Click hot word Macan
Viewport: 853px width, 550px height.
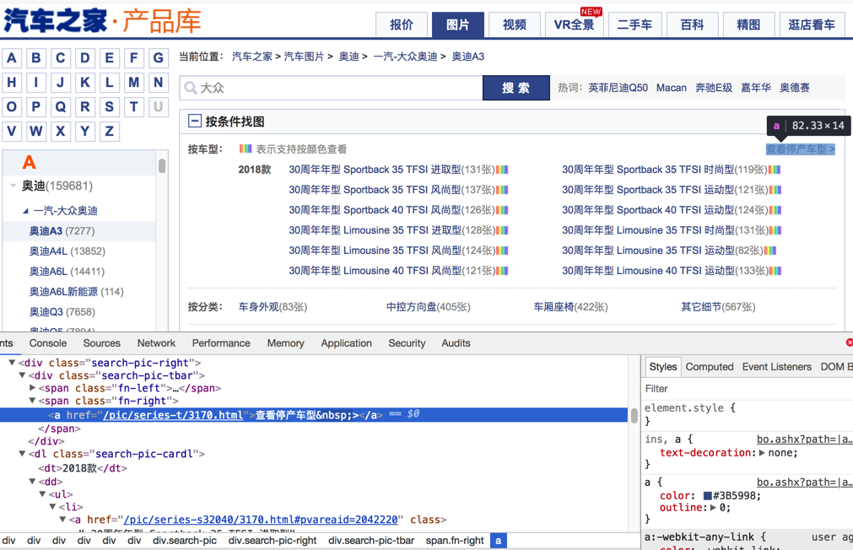(x=672, y=88)
